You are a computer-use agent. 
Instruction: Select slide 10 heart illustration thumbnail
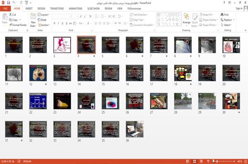click(231, 45)
